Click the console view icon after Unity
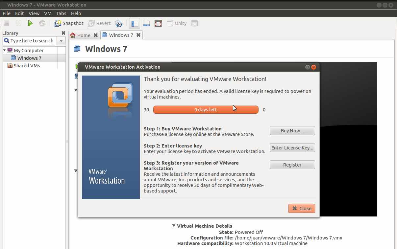The image size is (397, 249). pos(194,23)
